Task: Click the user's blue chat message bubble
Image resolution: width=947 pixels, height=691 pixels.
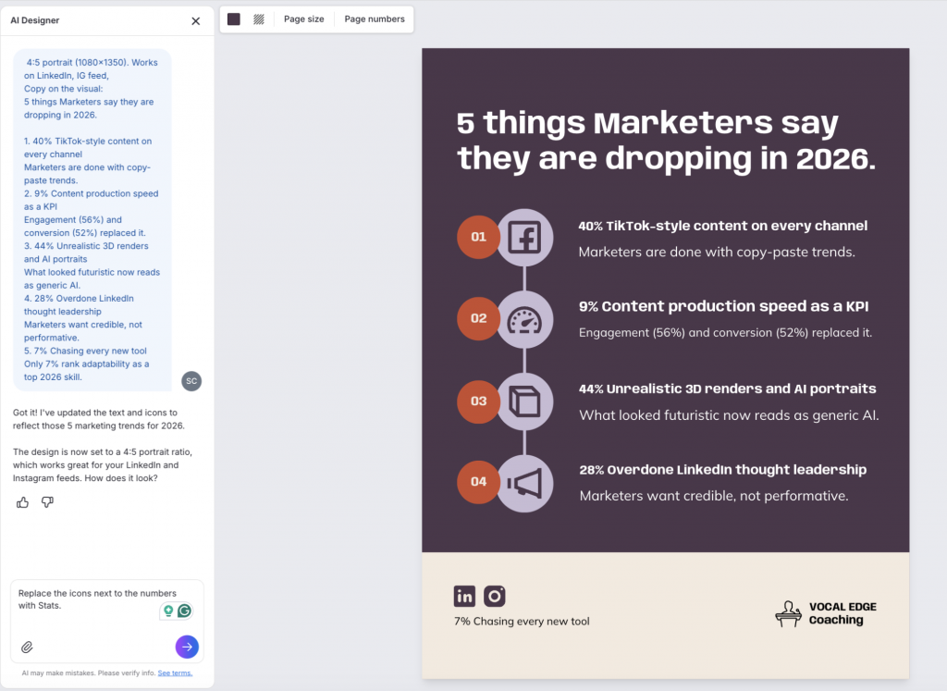Action: click(92, 219)
